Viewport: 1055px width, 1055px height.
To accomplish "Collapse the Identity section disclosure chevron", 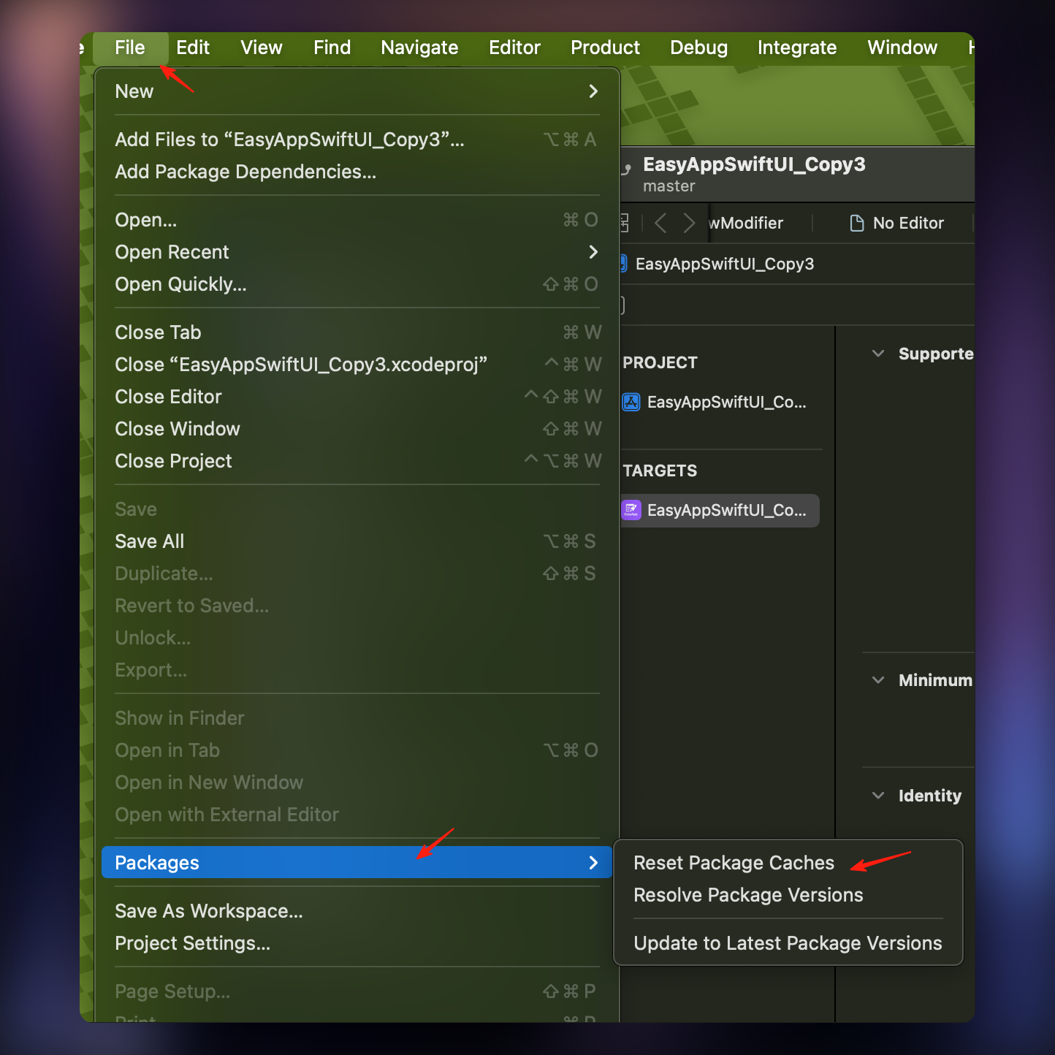I will click(x=878, y=796).
